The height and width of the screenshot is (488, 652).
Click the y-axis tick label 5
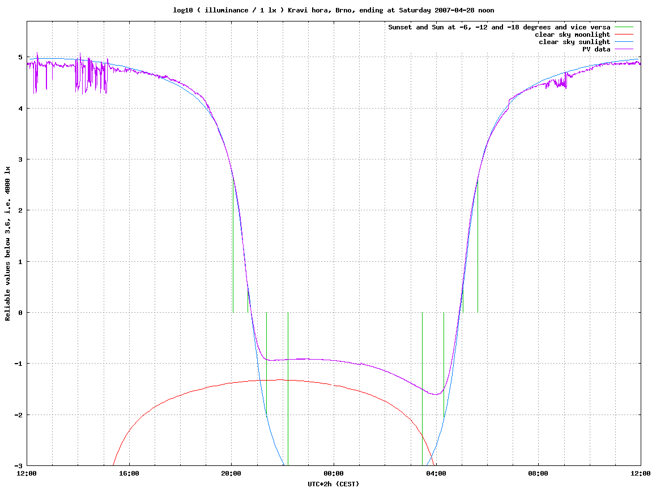(x=20, y=57)
